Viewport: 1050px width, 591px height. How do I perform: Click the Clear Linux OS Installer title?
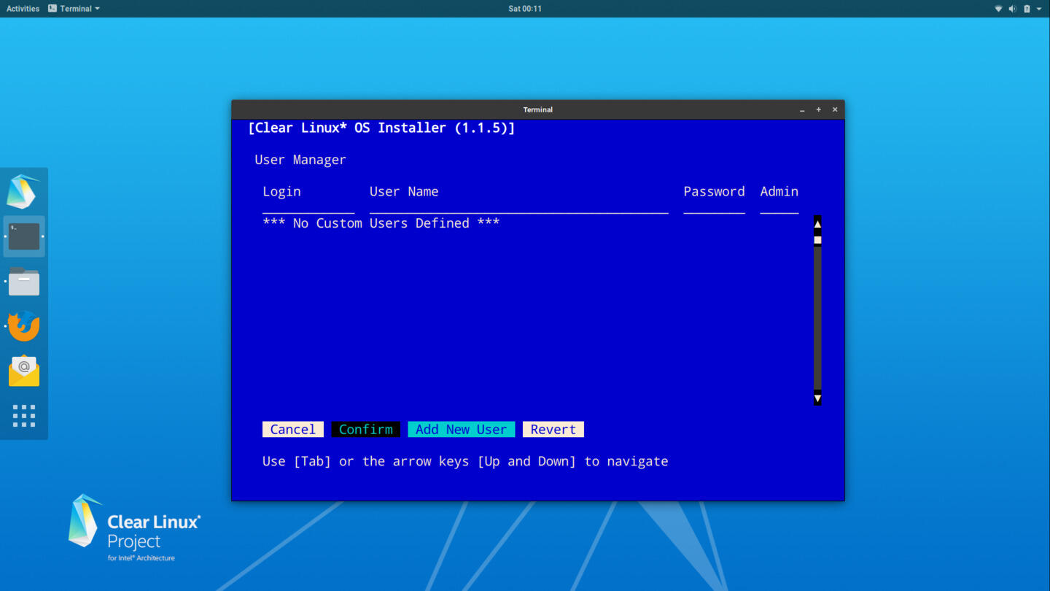(381, 128)
